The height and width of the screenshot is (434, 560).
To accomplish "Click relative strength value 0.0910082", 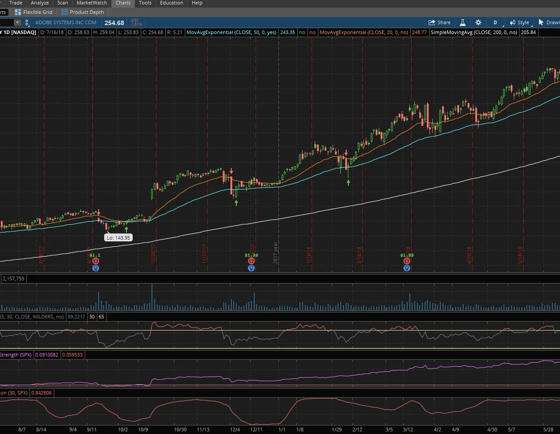I will point(46,355).
